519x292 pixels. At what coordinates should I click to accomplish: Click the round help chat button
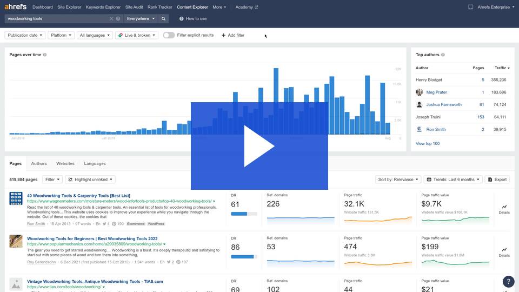click(x=508, y=281)
